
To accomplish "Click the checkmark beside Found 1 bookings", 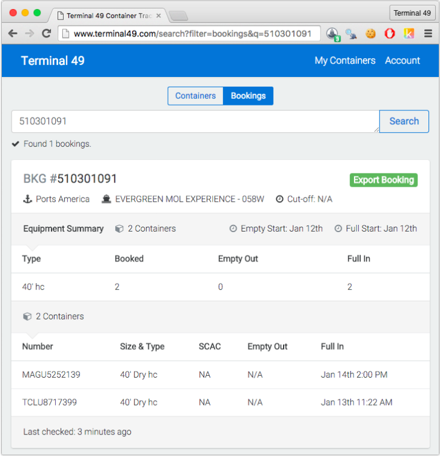I will [15, 144].
